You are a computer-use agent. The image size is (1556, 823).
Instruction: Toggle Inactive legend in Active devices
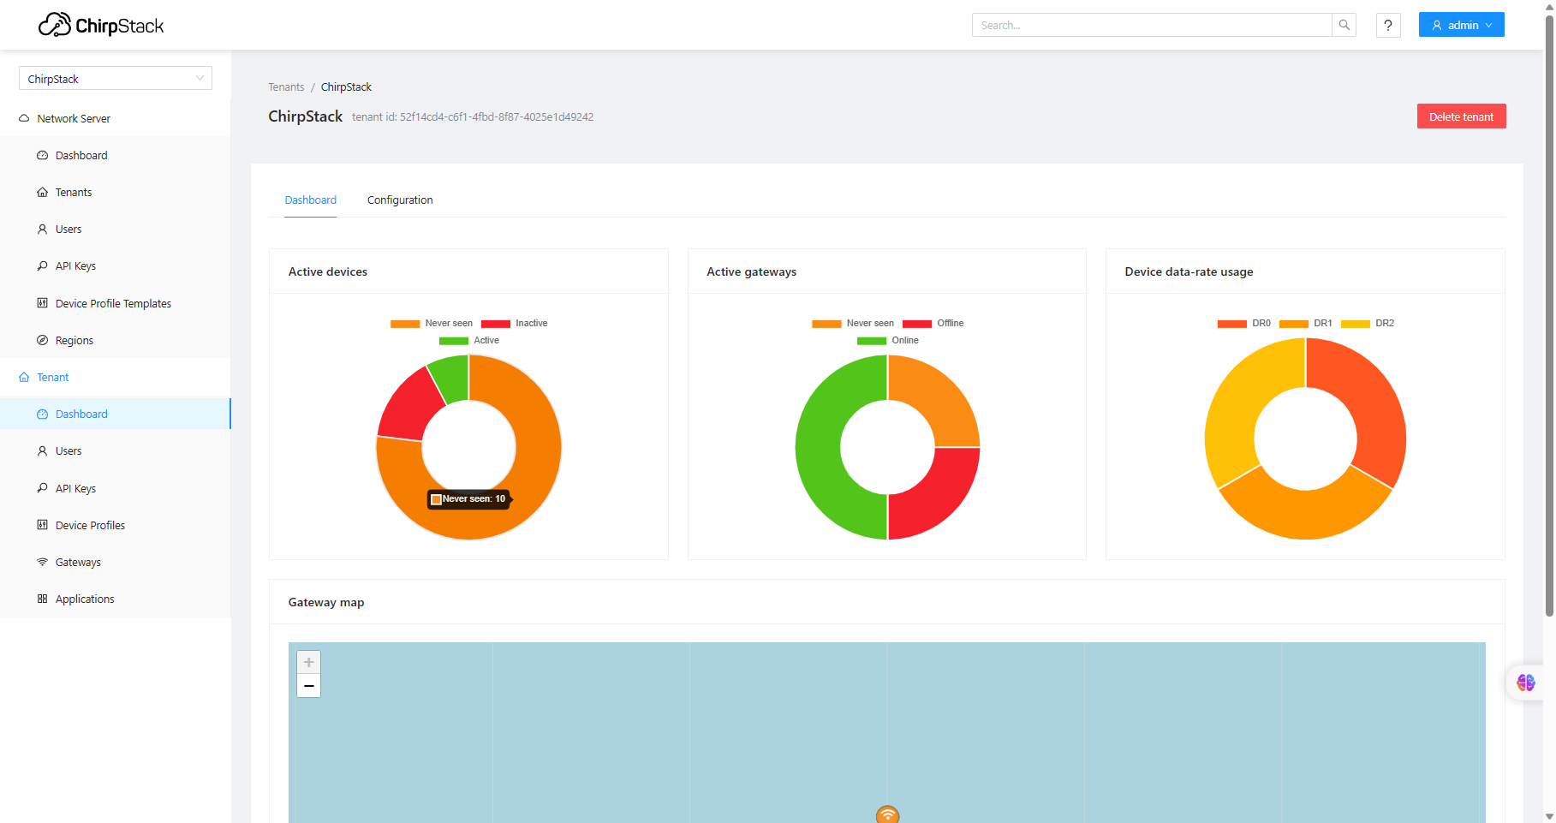pos(515,324)
